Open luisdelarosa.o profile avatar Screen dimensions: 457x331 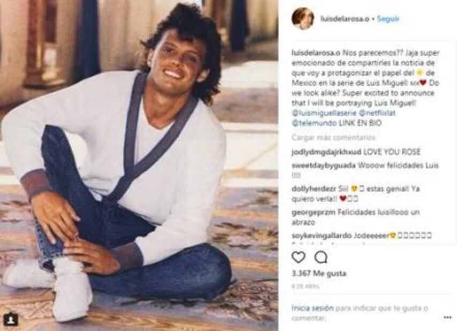(303, 19)
